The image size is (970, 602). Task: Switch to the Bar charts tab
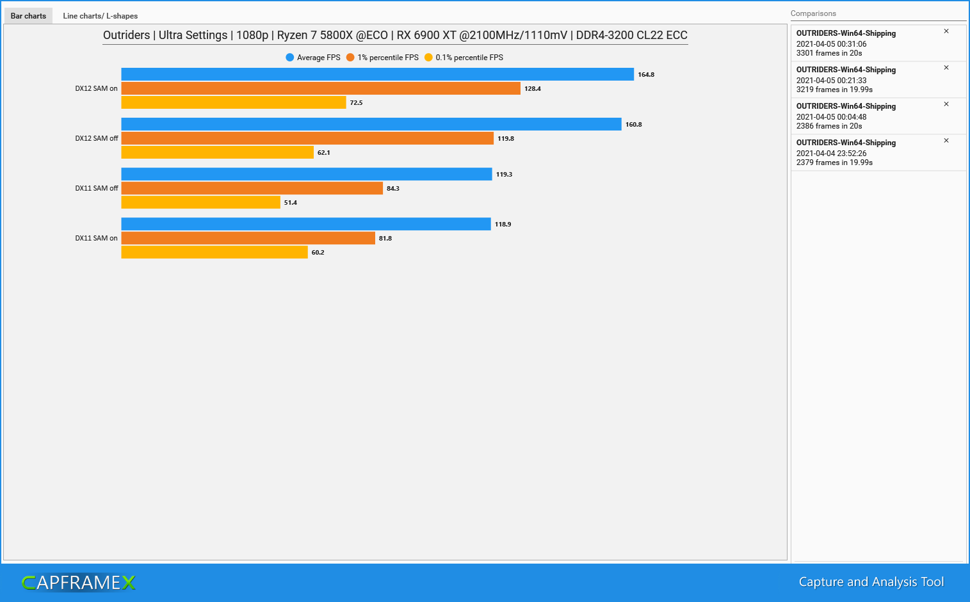tap(28, 16)
